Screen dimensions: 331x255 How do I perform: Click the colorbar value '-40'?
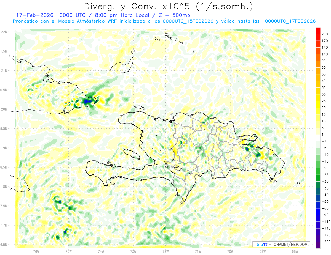tap(325, 195)
